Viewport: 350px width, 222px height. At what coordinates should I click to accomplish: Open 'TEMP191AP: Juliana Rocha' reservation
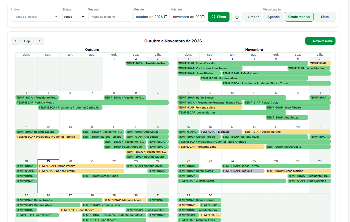click(x=232, y=181)
